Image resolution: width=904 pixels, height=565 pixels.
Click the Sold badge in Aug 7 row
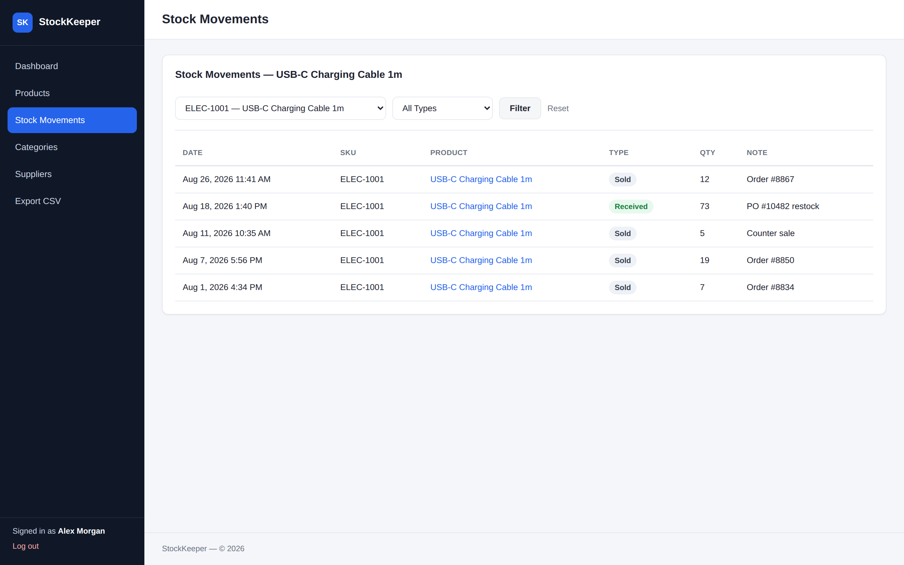(622, 260)
